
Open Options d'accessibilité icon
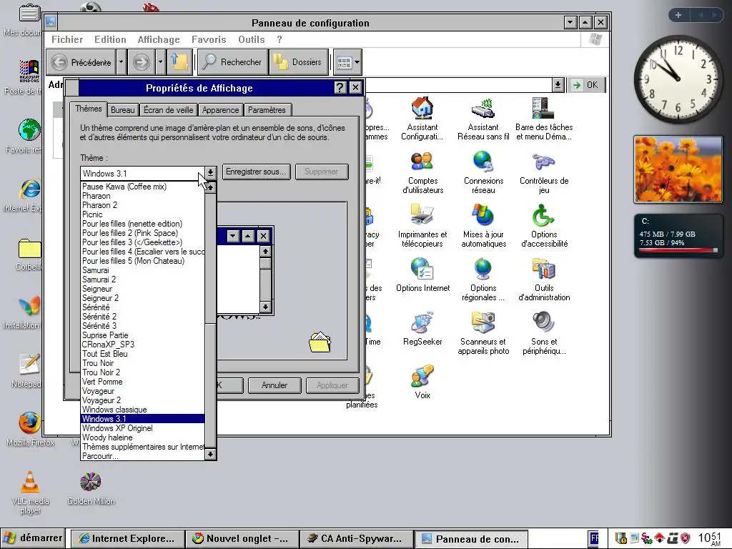(544, 226)
